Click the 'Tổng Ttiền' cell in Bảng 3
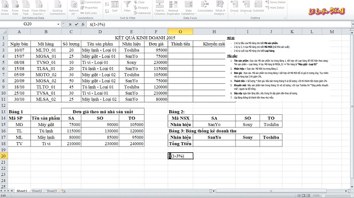 180,144
